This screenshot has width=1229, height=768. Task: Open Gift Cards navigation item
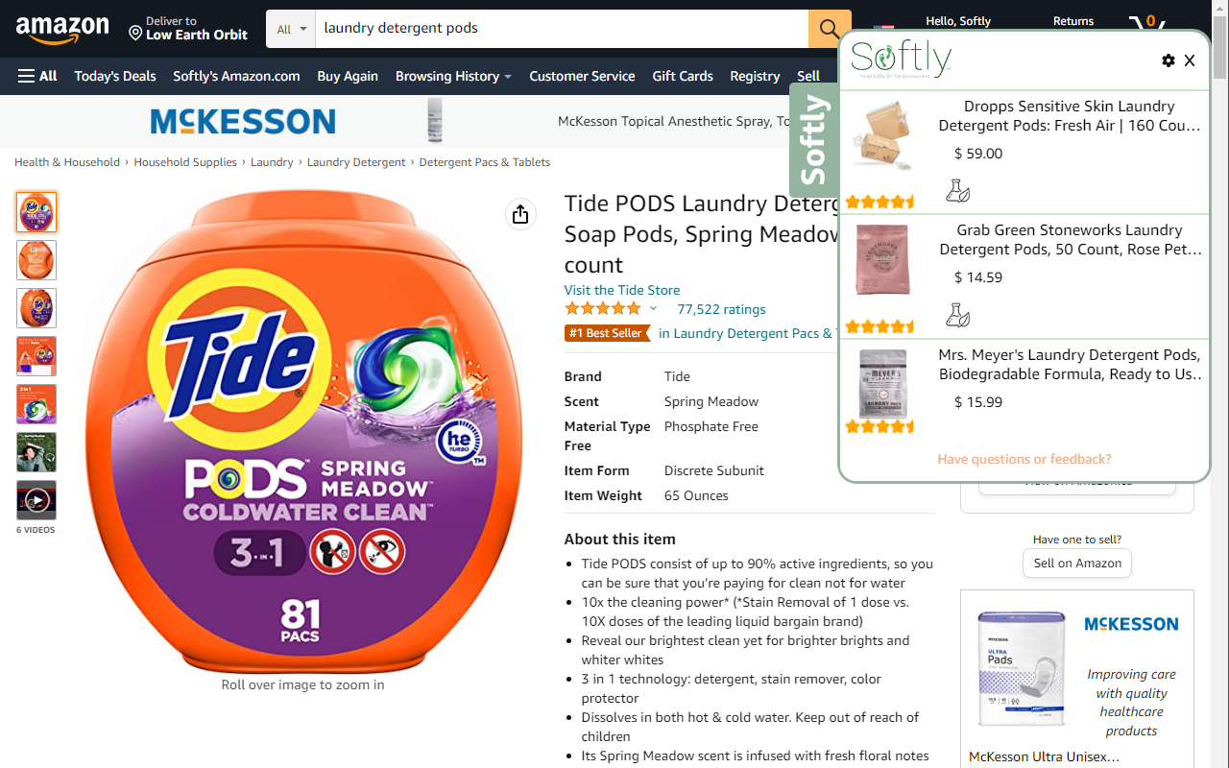coord(683,76)
